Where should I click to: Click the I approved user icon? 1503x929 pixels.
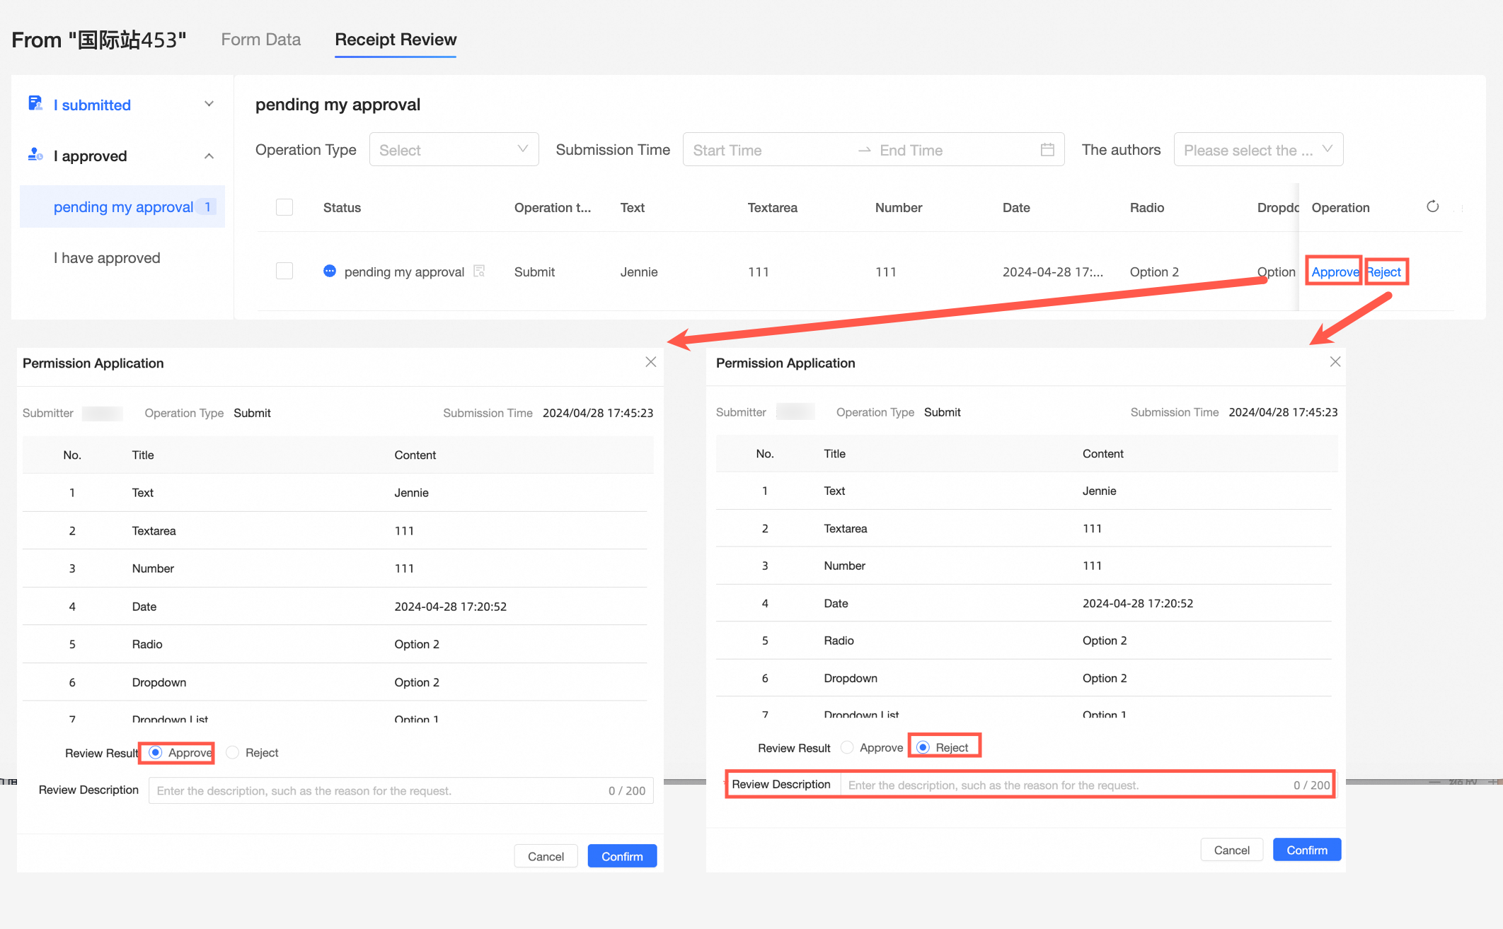coord(35,155)
